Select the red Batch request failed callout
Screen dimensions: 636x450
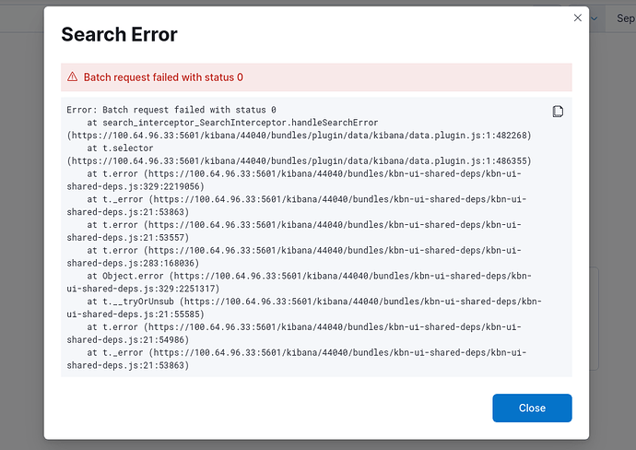click(316, 77)
